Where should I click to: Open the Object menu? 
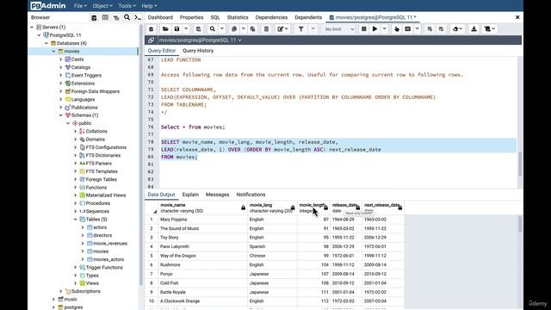pyautogui.click(x=102, y=6)
